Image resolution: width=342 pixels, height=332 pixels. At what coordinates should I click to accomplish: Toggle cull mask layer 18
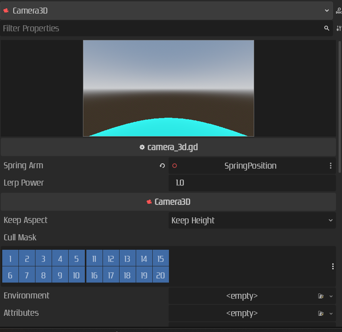click(127, 275)
